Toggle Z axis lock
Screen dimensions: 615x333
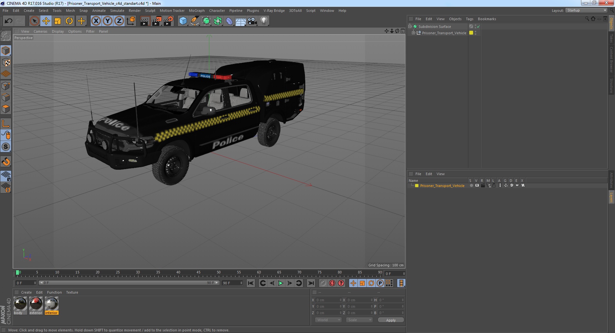119,21
